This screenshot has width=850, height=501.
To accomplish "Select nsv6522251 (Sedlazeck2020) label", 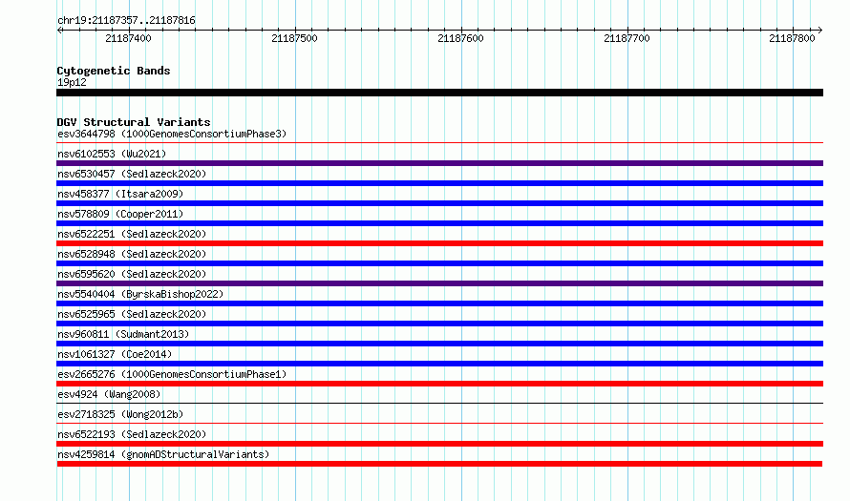I will point(132,234).
